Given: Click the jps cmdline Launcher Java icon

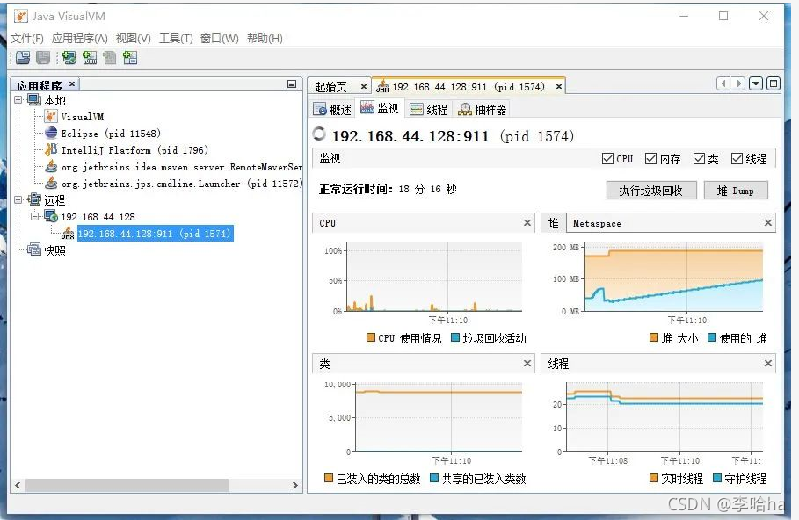Looking at the screenshot, I should (x=51, y=183).
